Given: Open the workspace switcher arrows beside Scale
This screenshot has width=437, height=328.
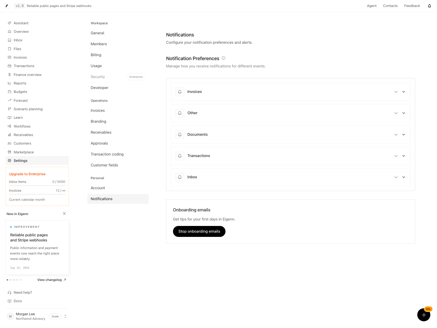Looking at the screenshot, I should click(x=65, y=316).
